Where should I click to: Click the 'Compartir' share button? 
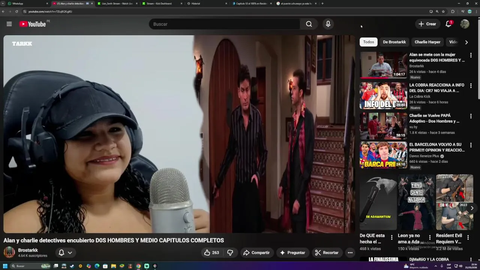click(256, 253)
